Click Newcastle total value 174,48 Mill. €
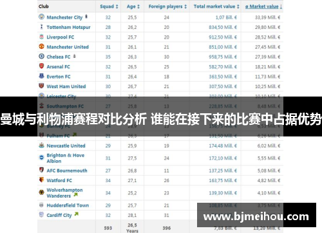This screenshot has height=233, width=322. click(x=223, y=145)
